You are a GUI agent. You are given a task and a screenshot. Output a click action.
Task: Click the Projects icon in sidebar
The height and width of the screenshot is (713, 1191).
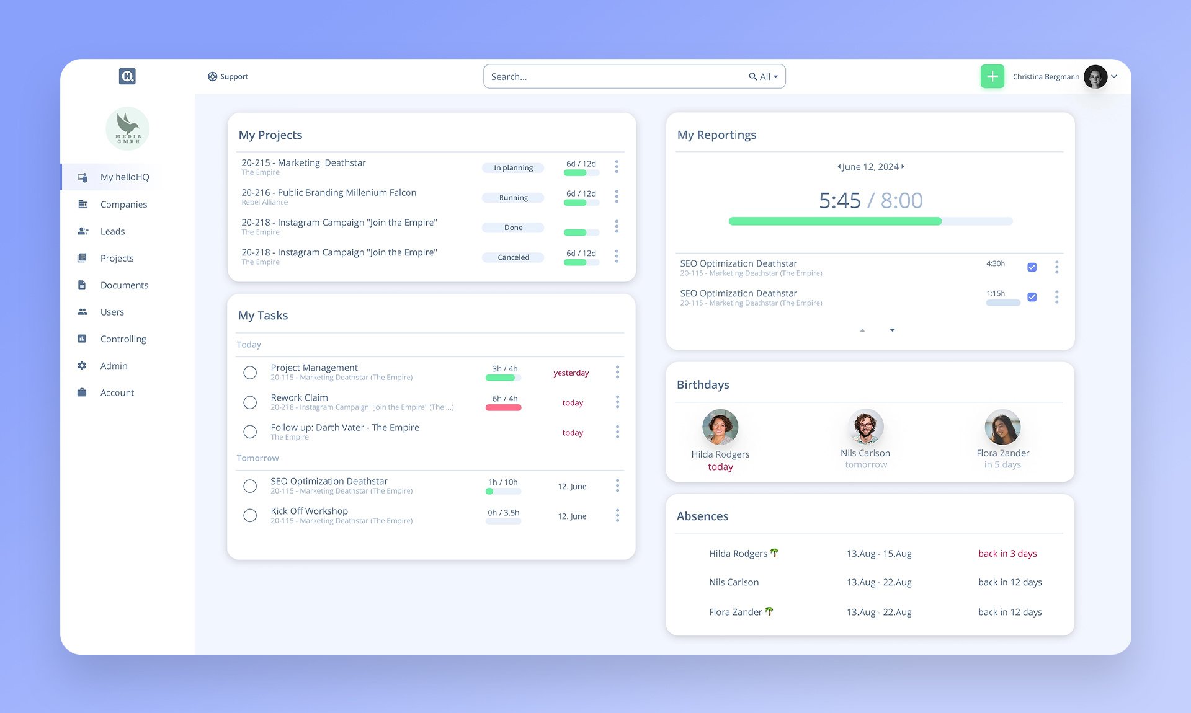click(x=83, y=257)
